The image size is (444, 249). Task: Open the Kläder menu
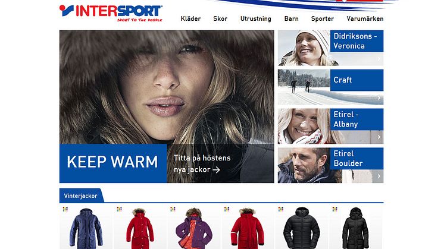pyautogui.click(x=190, y=18)
